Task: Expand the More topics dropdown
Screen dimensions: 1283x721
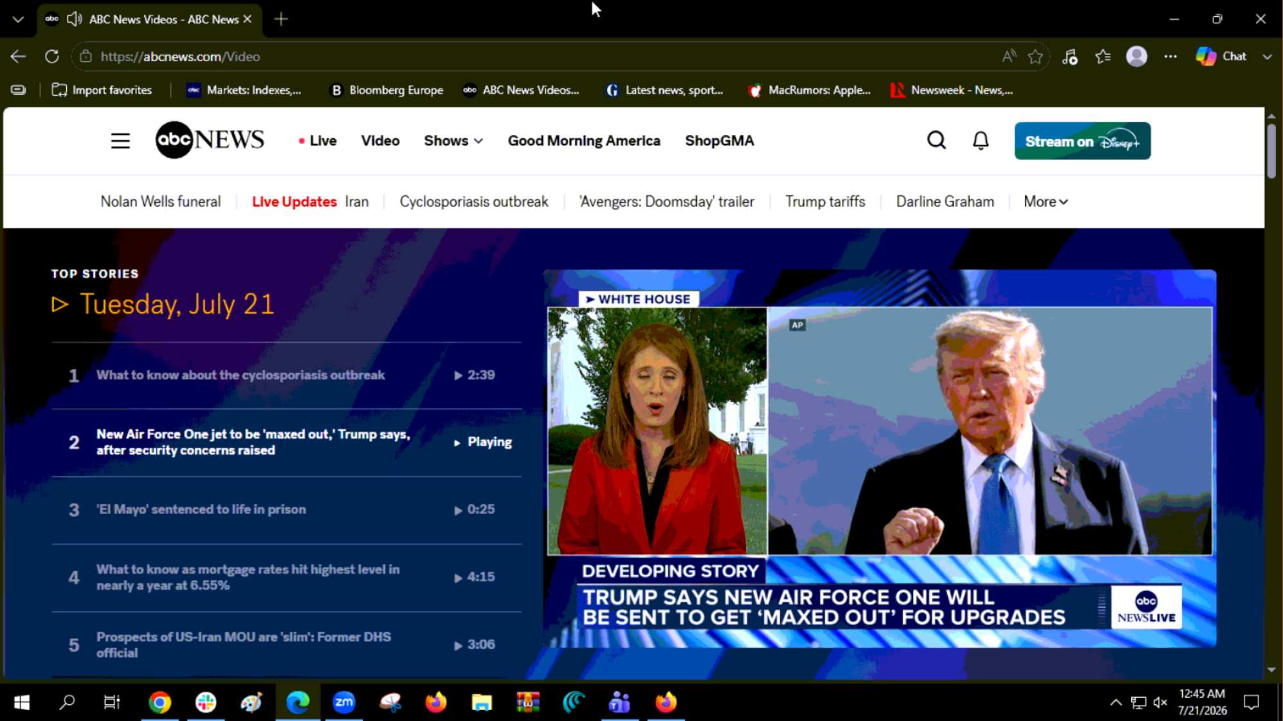Action: click(1046, 202)
